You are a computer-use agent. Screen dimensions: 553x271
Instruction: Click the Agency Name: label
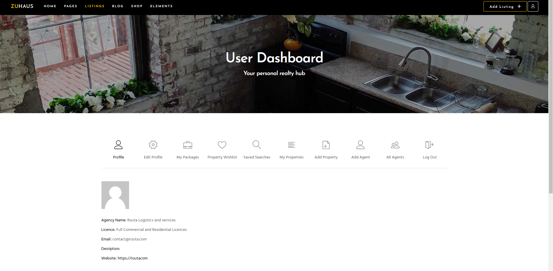point(114,220)
